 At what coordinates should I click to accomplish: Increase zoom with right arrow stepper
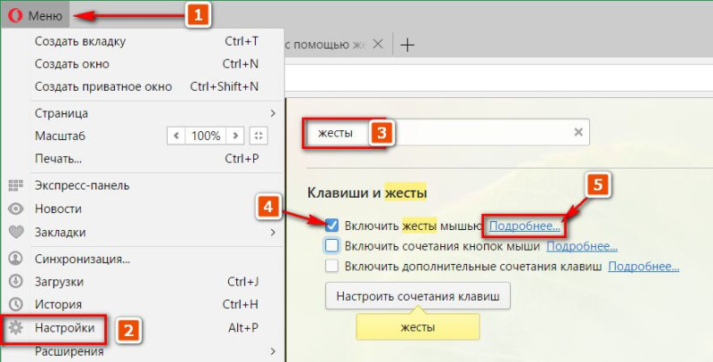coord(235,136)
